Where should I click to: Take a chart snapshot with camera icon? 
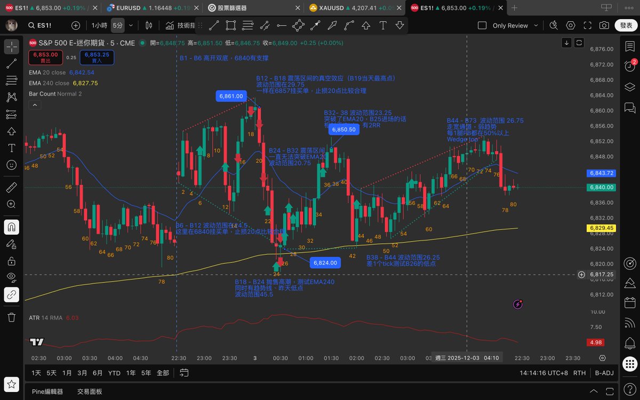[604, 26]
